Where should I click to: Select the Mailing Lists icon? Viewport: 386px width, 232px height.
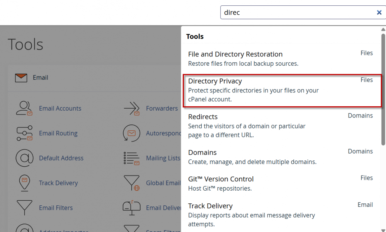(x=131, y=158)
